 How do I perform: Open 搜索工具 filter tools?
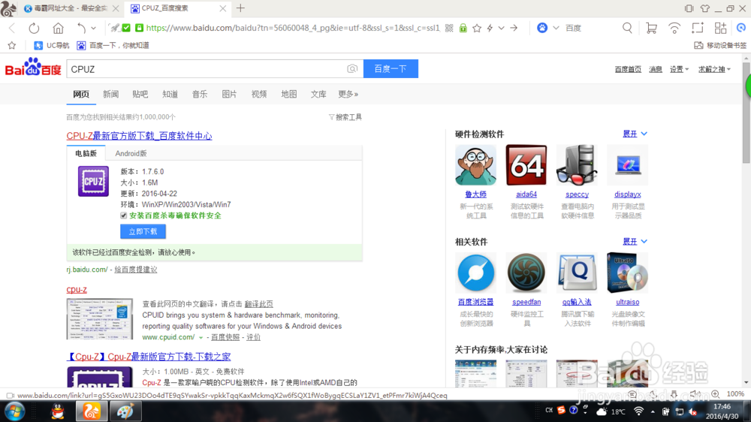345,117
